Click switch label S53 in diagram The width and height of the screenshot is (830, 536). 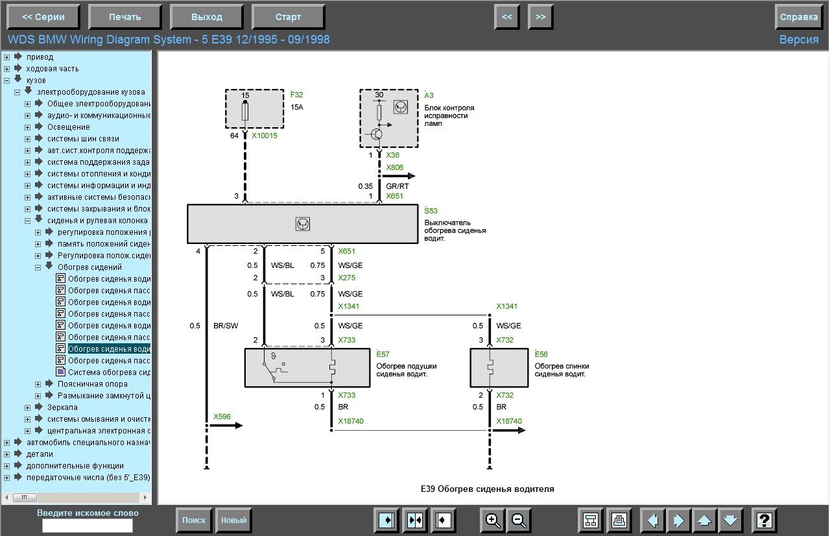[x=431, y=211]
